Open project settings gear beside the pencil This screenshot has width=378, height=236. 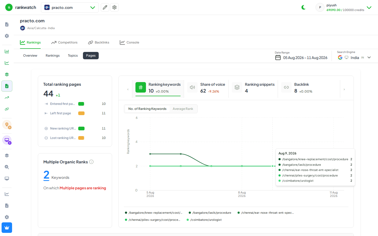point(114,7)
